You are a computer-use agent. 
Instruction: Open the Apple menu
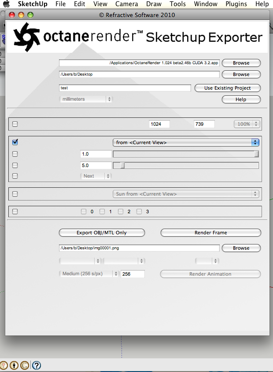tap(7, 4)
